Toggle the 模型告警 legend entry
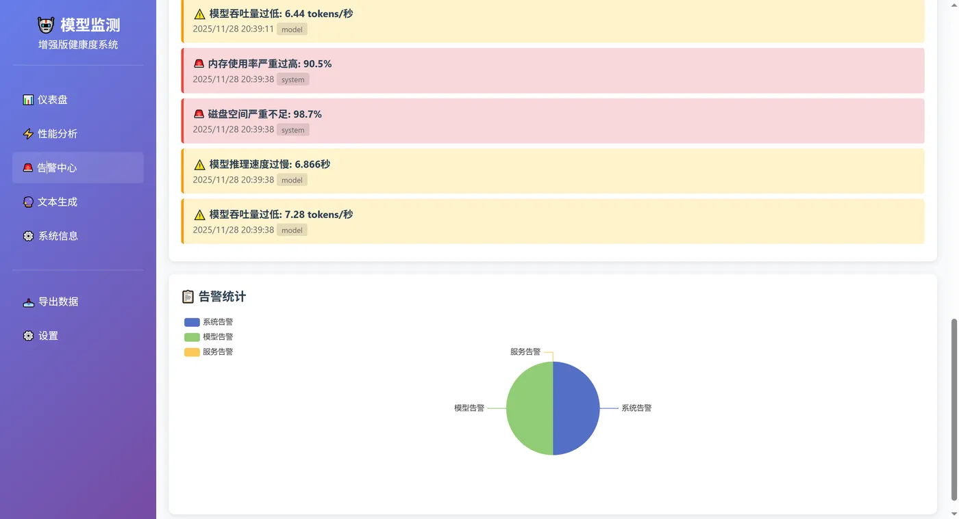 click(x=209, y=336)
